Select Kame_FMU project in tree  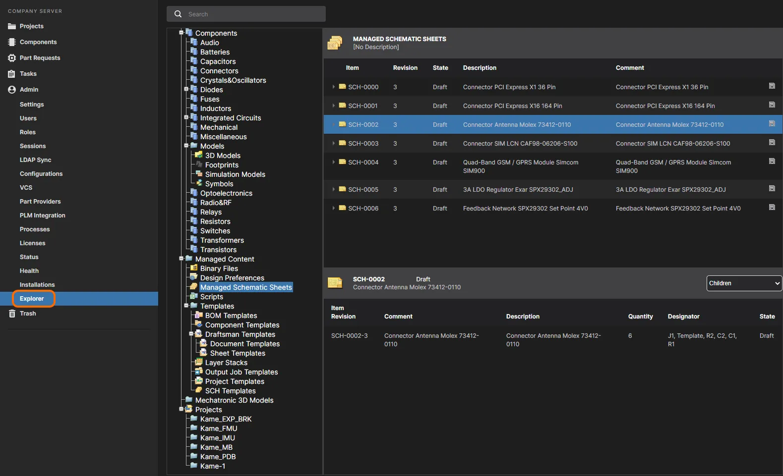pos(219,428)
